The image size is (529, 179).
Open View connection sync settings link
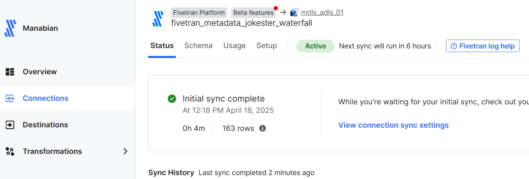(x=394, y=125)
